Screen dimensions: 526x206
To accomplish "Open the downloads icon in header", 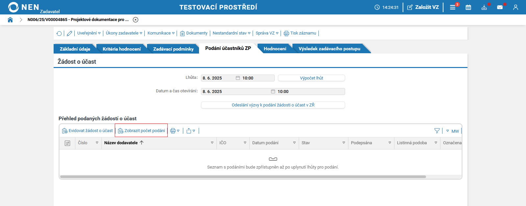I will [484, 7].
